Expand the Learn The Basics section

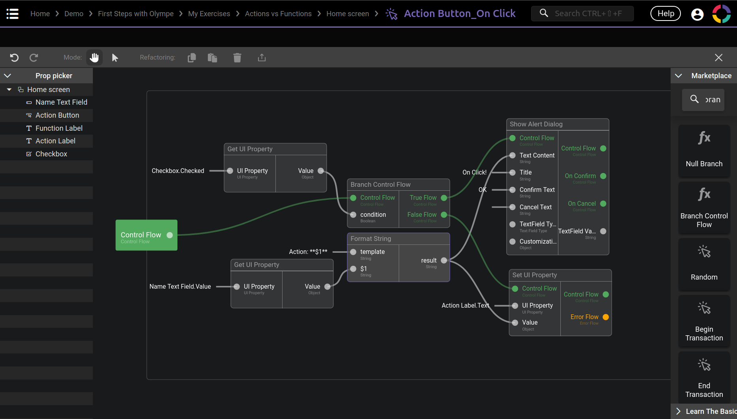click(x=679, y=411)
